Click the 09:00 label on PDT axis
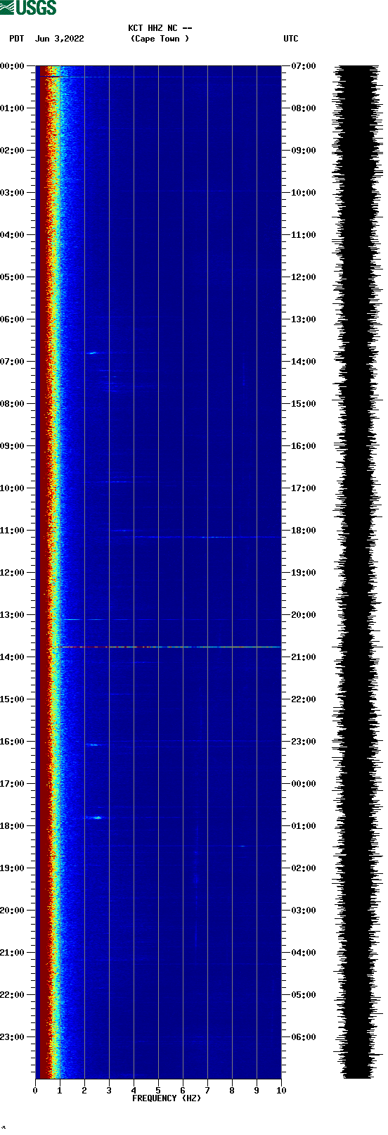The width and height of the screenshot is (388, 1135). pyautogui.click(x=13, y=446)
